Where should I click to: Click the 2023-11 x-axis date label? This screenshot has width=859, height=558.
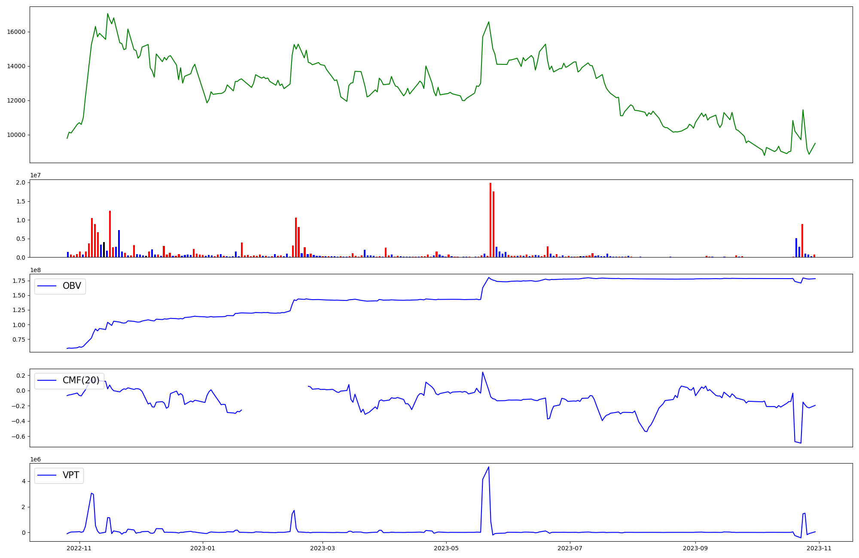(x=819, y=548)
